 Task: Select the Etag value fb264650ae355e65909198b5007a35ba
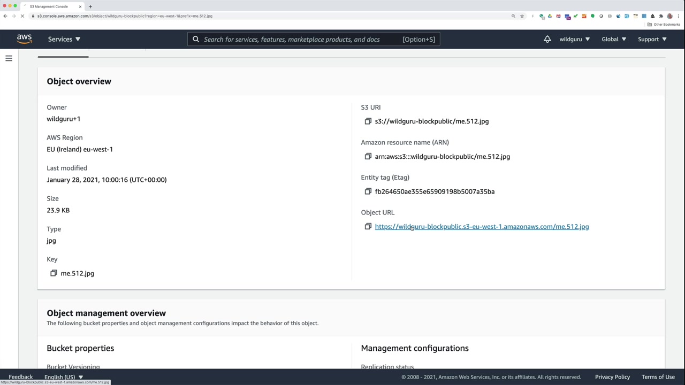click(x=435, y=191)
